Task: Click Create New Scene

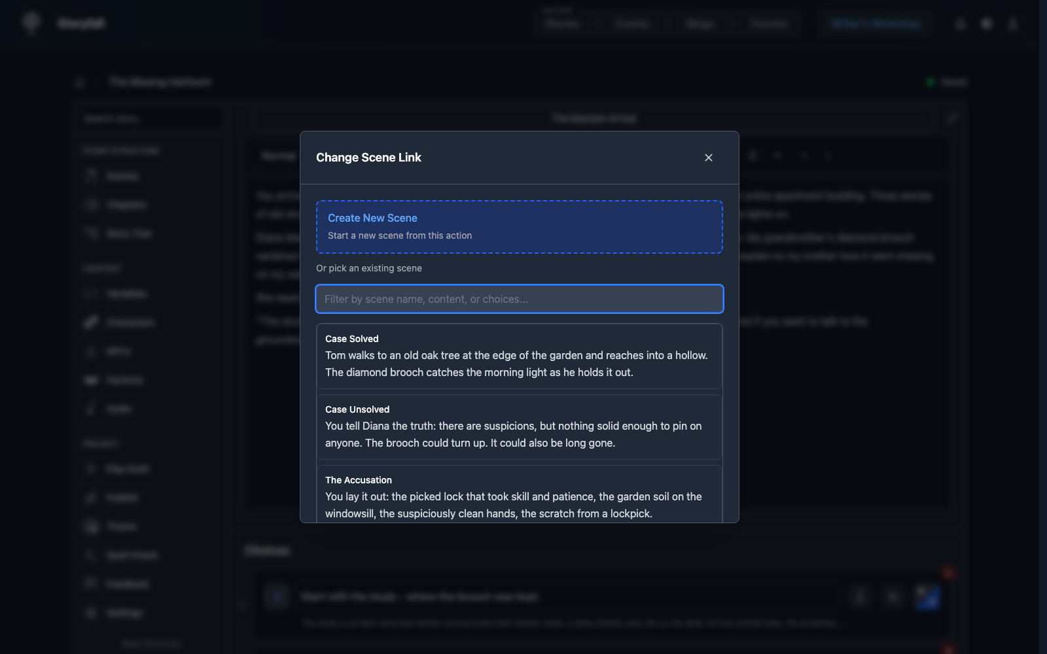Action: click(x=519, y=226)
